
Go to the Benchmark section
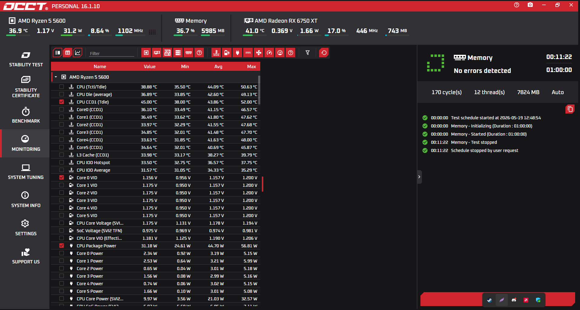click(x=26, y=115)
